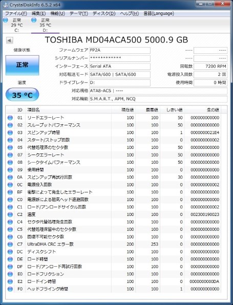Click status icon for ID C7 UltraDMA CRC

pyautogui.click(x=10, y=244)
